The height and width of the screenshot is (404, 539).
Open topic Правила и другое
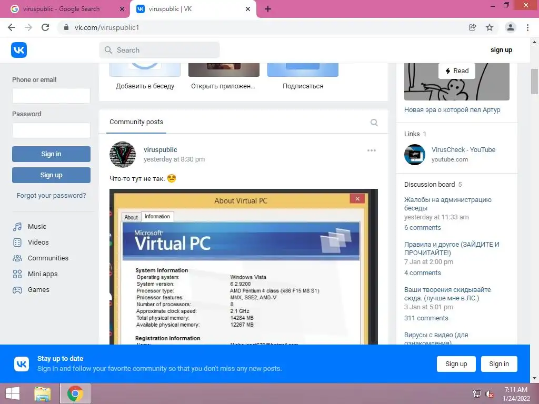coord(451,249)
